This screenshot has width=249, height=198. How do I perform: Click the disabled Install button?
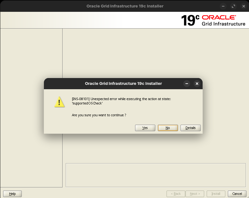click(x=216, y=194)
